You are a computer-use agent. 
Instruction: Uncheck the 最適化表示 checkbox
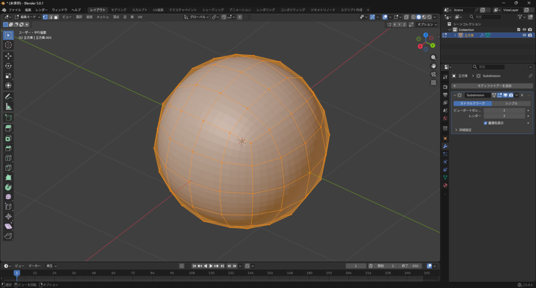486,123
